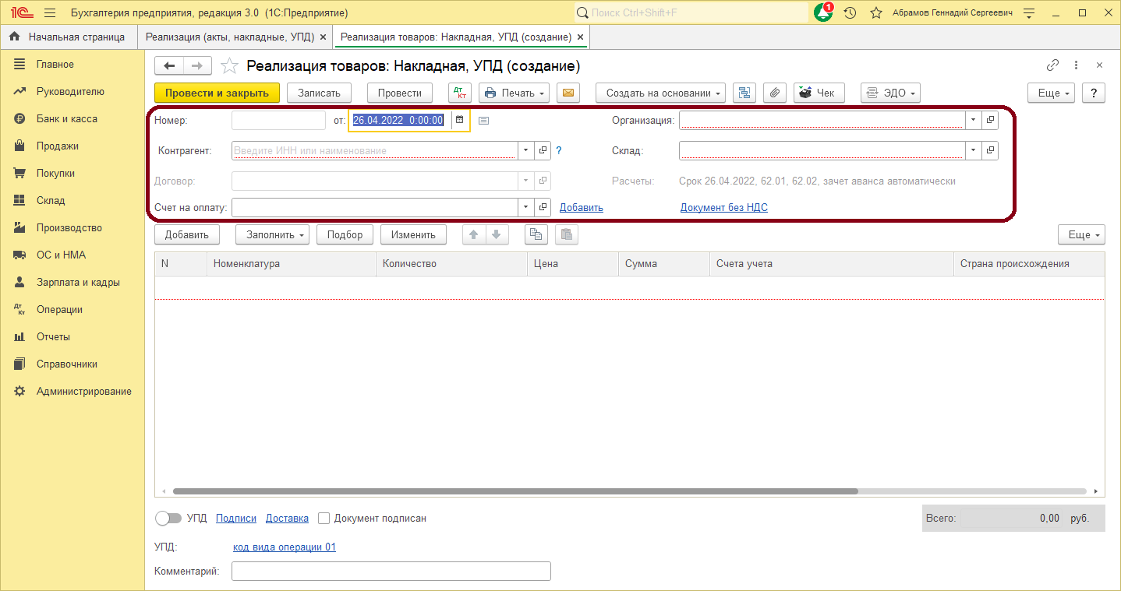Open notifications bell icon
Viewport: 1121px width, 591px height.
tap(823, 13)
